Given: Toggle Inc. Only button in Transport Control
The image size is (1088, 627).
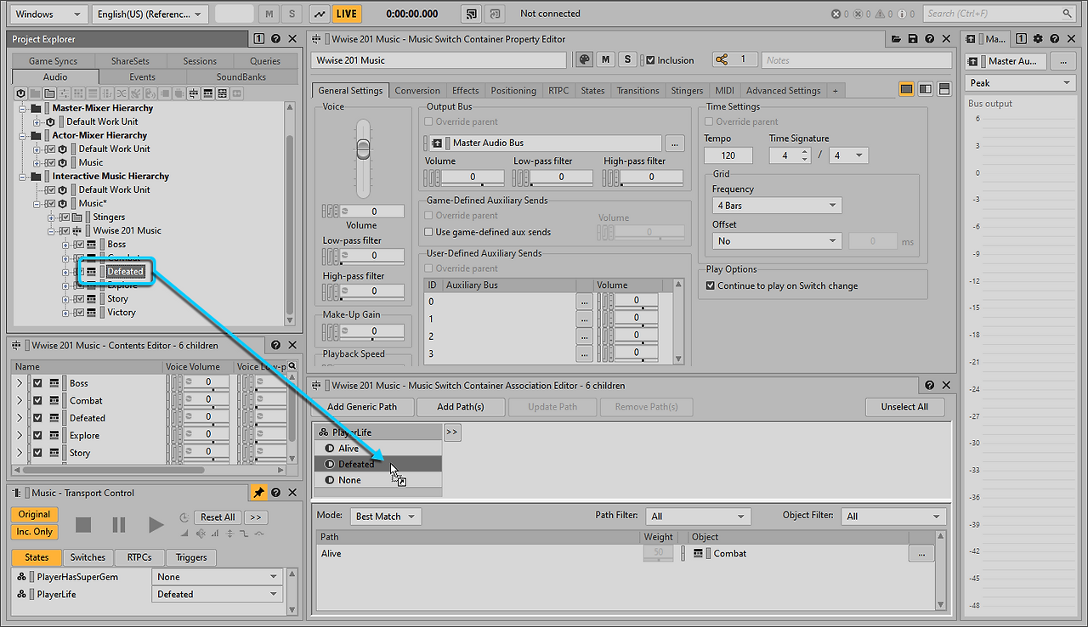Looking at the screenshot, I should click(34, 532).
